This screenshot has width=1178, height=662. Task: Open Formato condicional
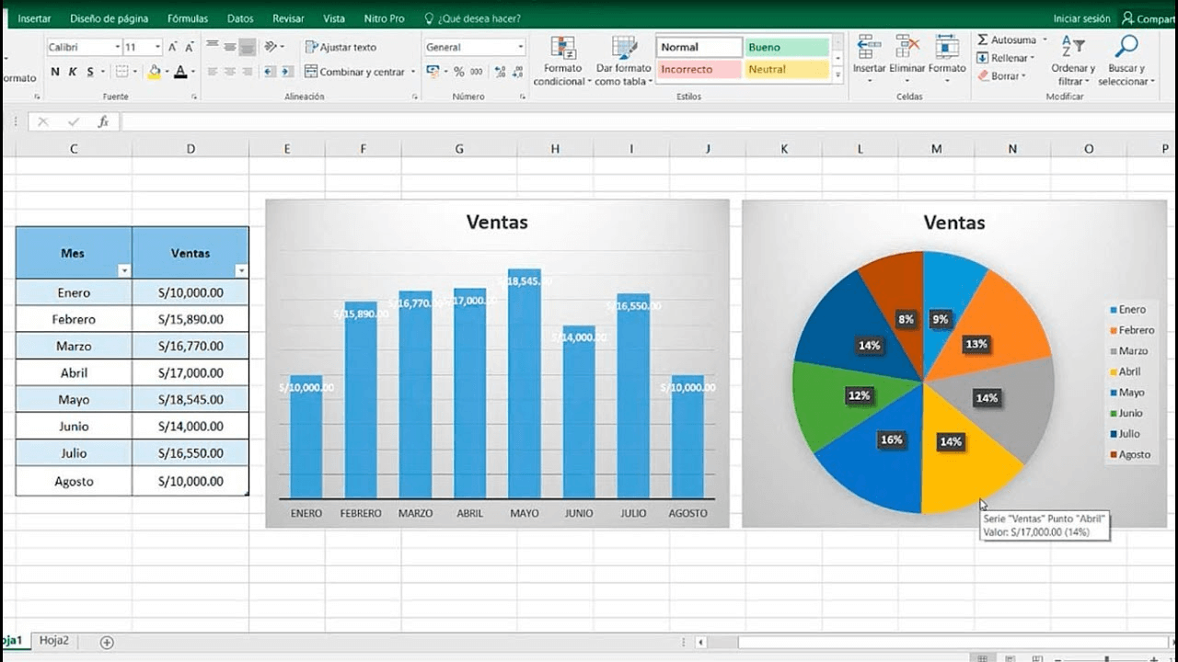pos(562,62)
